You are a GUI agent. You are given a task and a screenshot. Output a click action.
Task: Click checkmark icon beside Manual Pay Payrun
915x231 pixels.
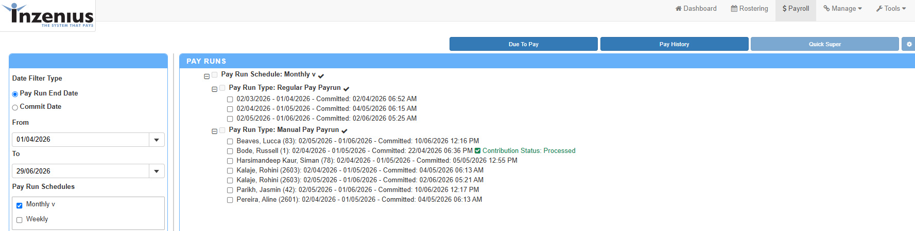click(x=344, y=131)
